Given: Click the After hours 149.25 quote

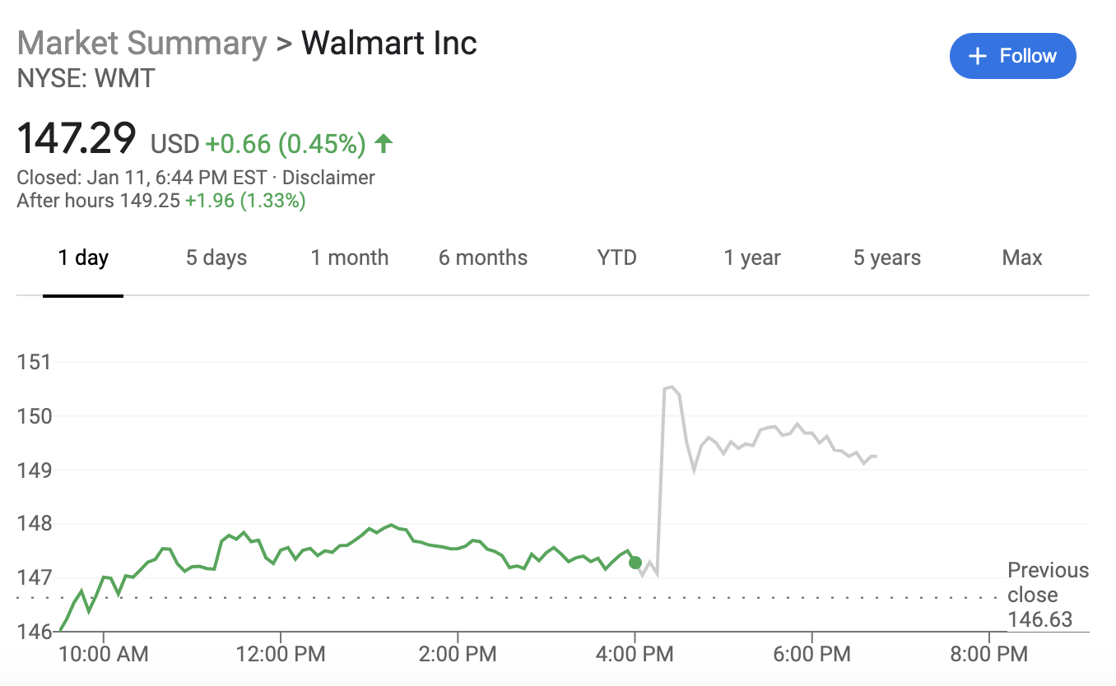Looking at the screenshot, I should [160, 200].
